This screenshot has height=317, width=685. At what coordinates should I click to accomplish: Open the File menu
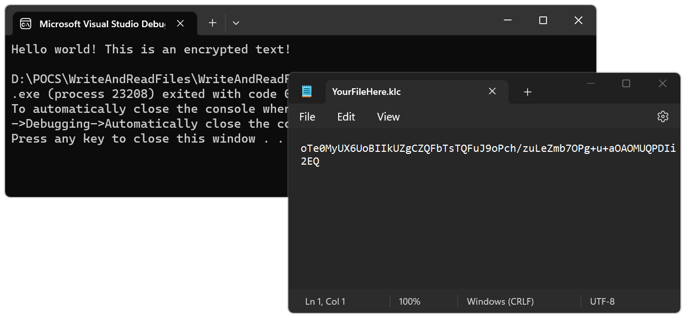(x=307, y=117)
